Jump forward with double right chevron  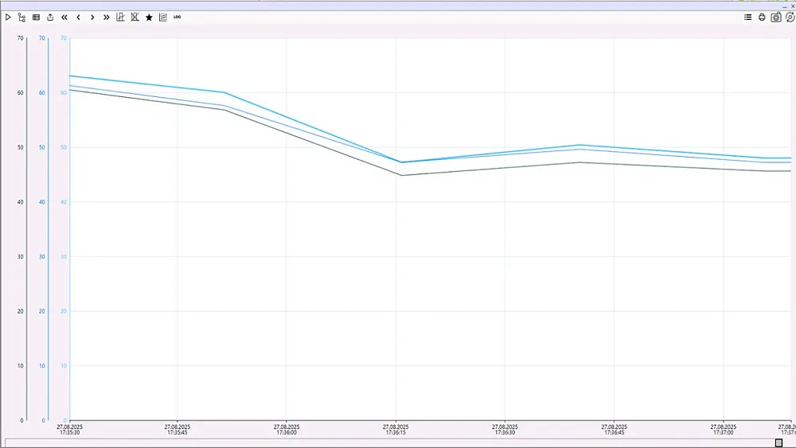point(107,17)
